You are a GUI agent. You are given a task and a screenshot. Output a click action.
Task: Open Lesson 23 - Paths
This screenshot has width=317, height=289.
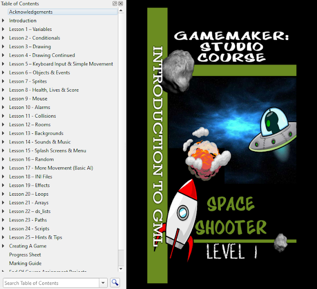point(28,220)
